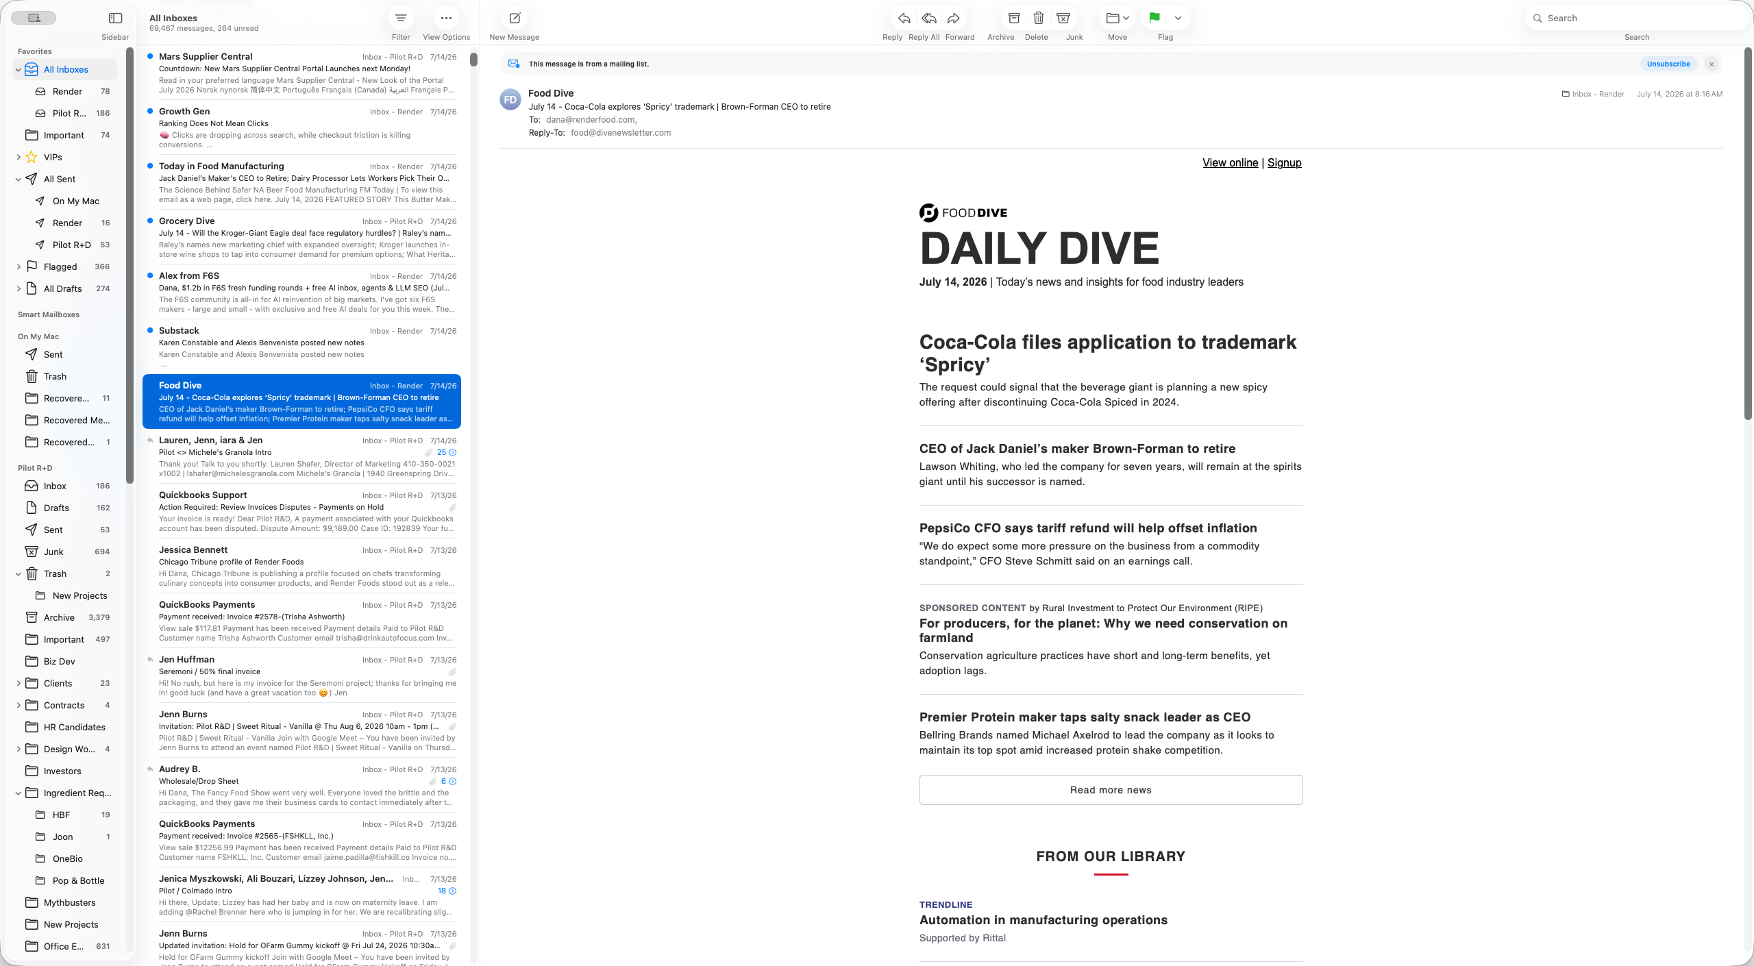This screenshot has width=1754, height=966.
Task: Toggle the Sidebar button
Action: (115, 18)
